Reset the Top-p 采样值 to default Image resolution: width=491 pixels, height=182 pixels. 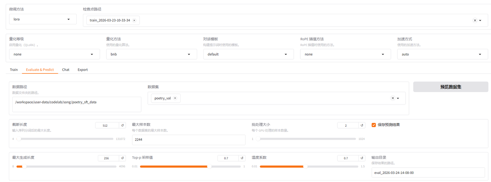point(242,158)
